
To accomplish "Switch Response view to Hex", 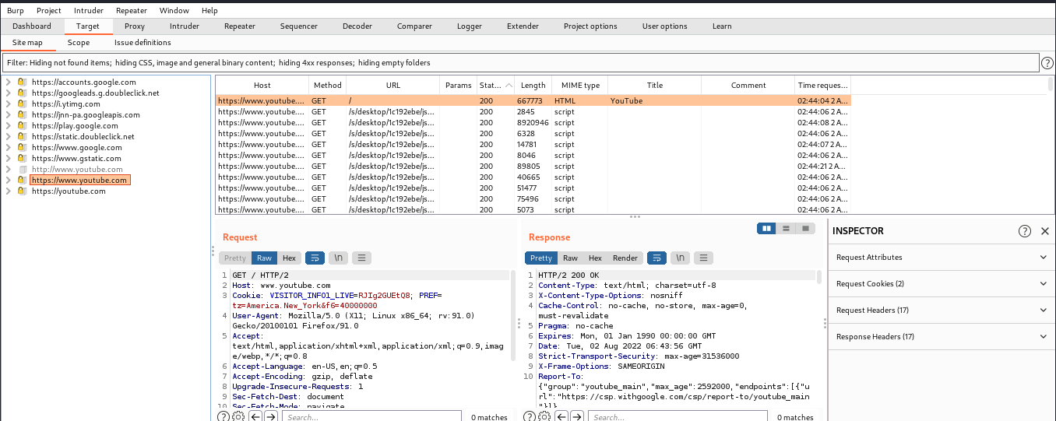I will (595, 258).
